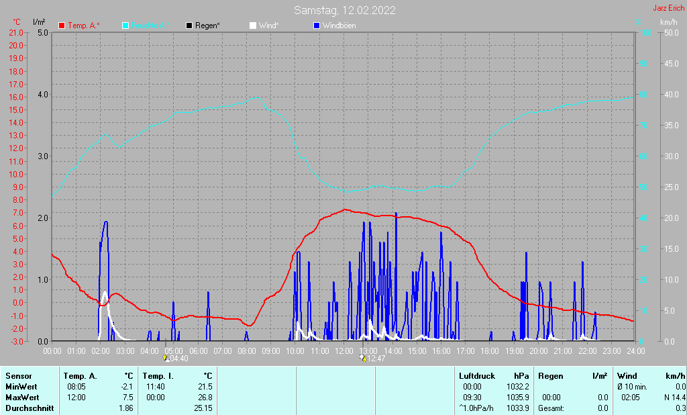Click the sun marker icon at 04:40
The height and width of the screenshot is (415, 687).
[x=166, y=358]
